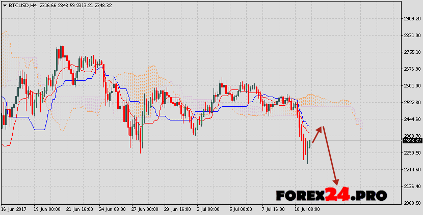The width and height of the screenshot is (423, 215).
Task: Click the FOREX24.PRO watermark logo
Action: point(331,195)
